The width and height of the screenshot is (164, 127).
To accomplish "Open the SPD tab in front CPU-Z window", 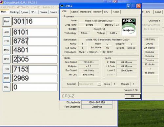I will coord(106,12).
